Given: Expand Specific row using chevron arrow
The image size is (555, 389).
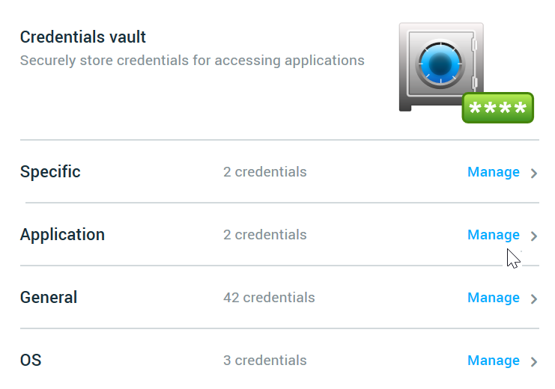Looking at the screenshot, I should pyautogui.click(x=534, y=174).
